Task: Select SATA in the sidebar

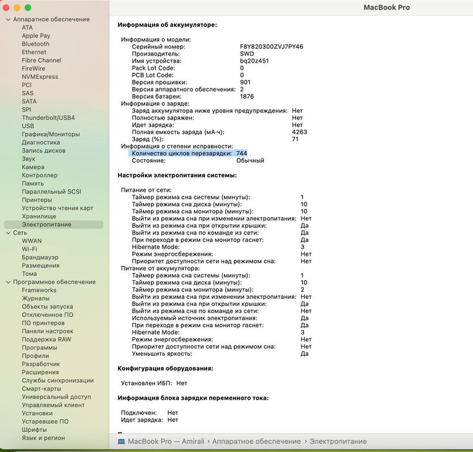Action: point(29,101)
